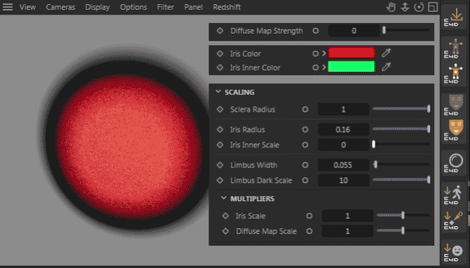Toggle the viewport maximize panel icon
The width and height of the screenshot is (470, 268).
pyautogui.click(x=433, y=7)
